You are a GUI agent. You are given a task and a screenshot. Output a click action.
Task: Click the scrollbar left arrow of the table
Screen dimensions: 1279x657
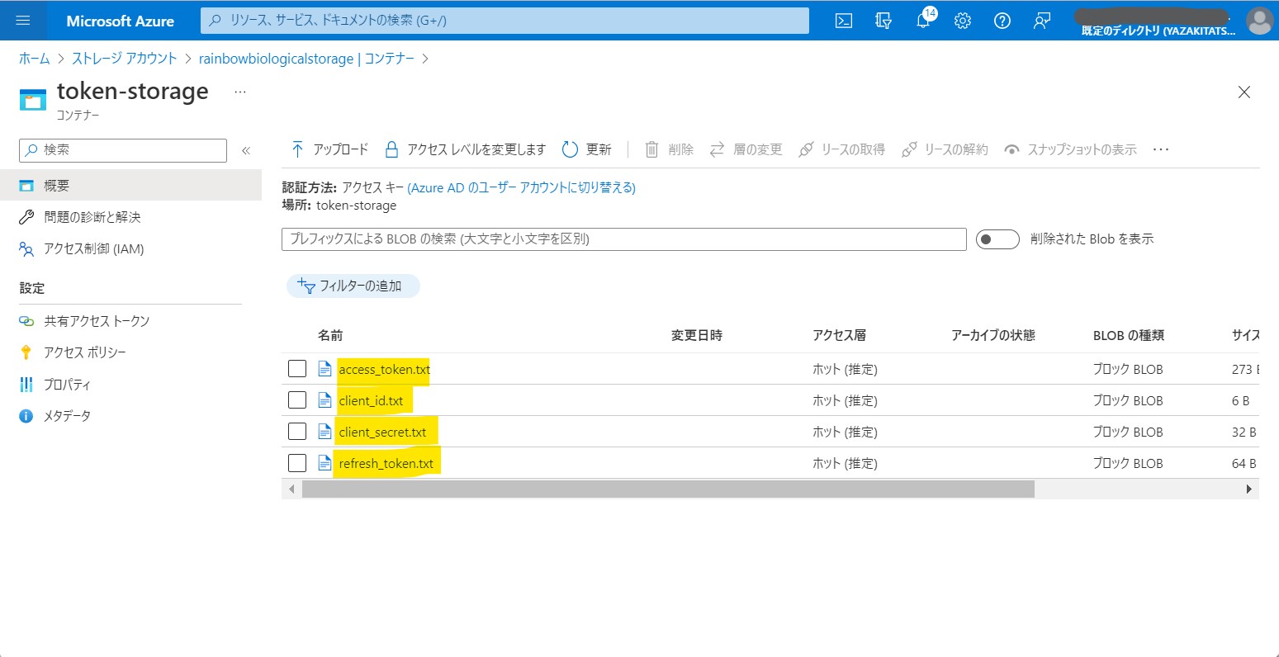coord(291,489)
